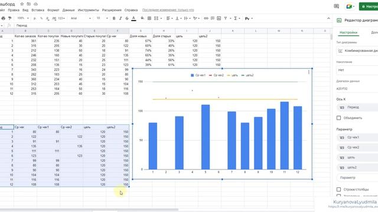
Task: Open the zoom level 100% dropdown
Action: pos(23,18)
